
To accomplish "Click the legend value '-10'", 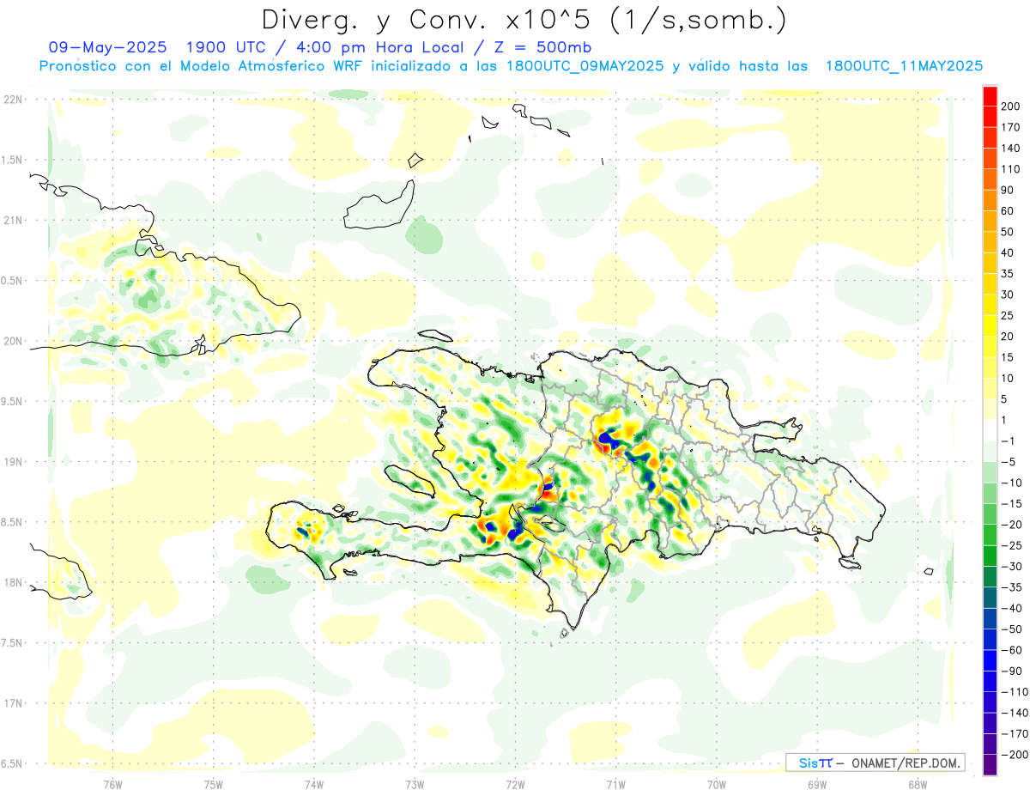I will coord(1011,483).
